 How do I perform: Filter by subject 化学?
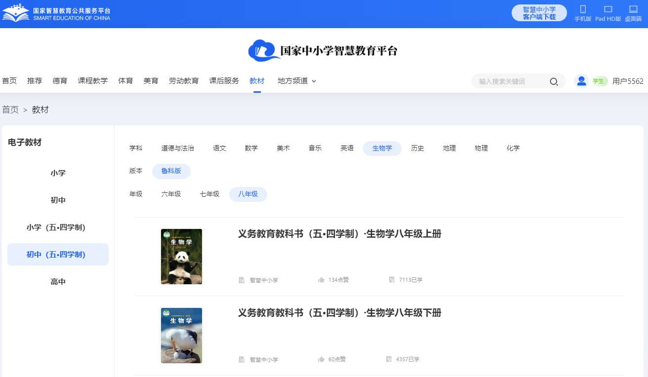[513, 148]
